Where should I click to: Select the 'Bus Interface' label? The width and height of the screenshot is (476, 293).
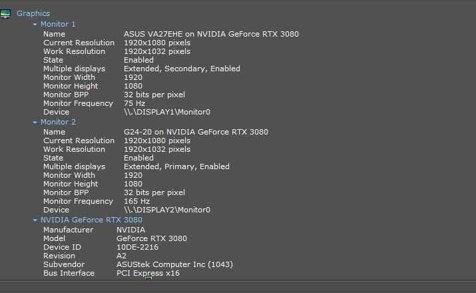pyautogui.click(x=69, y=273)
